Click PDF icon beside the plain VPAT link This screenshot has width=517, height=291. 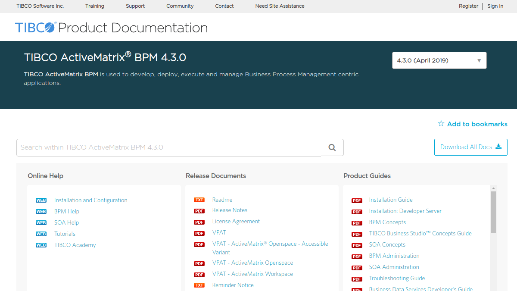coord(199,234)
